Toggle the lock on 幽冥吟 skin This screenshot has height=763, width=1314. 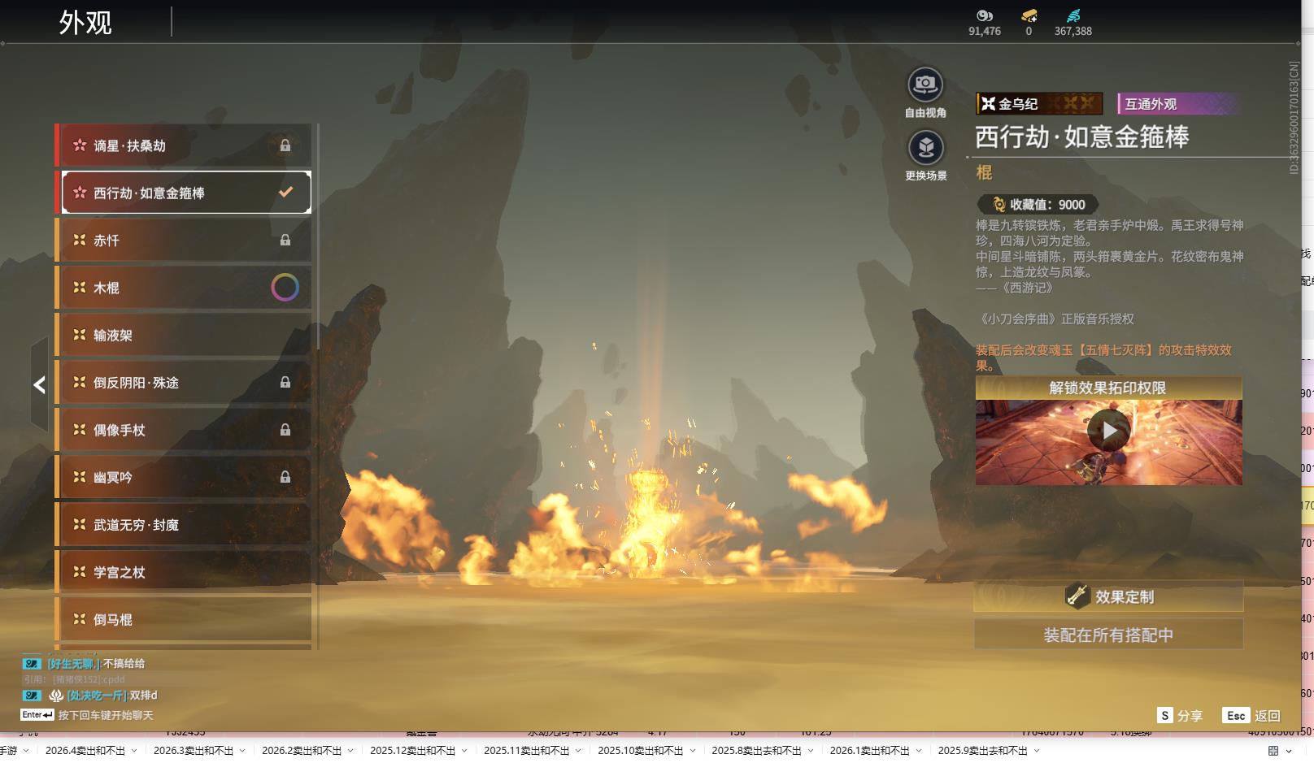[x=285, y=478]
